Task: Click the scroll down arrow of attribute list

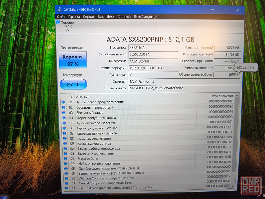Action: (x=233, y=186)
